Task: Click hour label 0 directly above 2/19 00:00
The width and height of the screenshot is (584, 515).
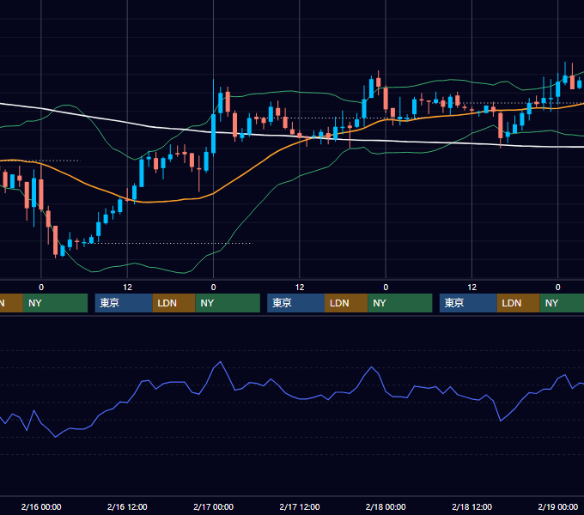Action: [x=558, y=288]
